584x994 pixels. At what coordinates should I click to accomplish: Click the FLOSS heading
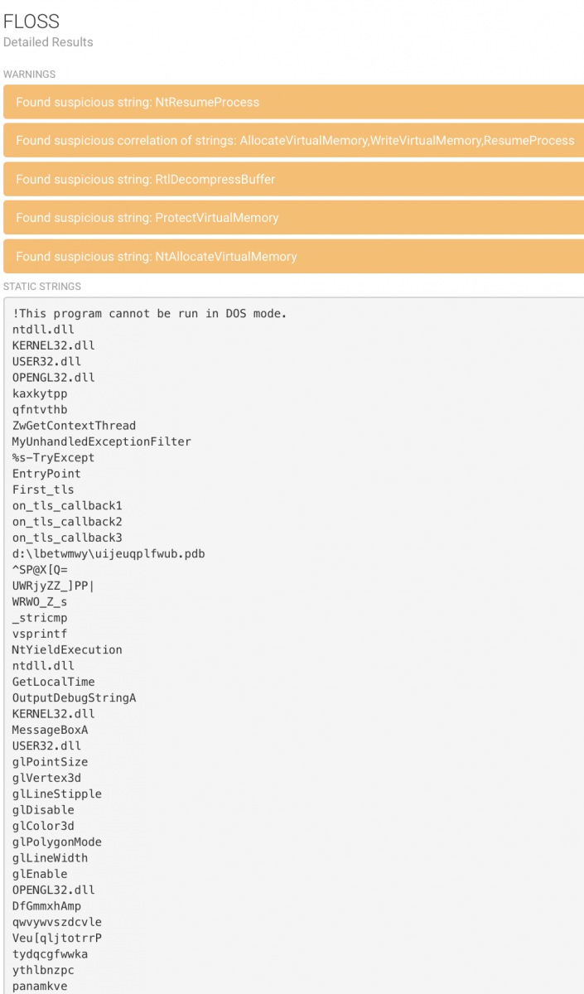click(x=31, y=22)
